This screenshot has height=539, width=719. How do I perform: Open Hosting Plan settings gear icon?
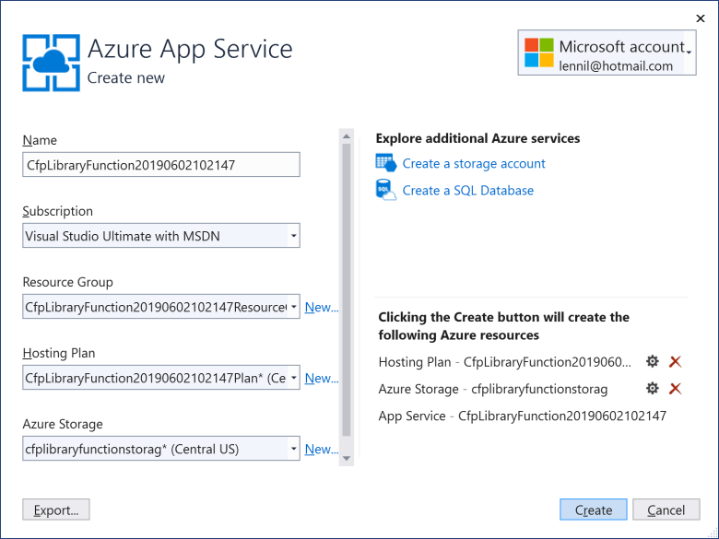coord(652,361)
